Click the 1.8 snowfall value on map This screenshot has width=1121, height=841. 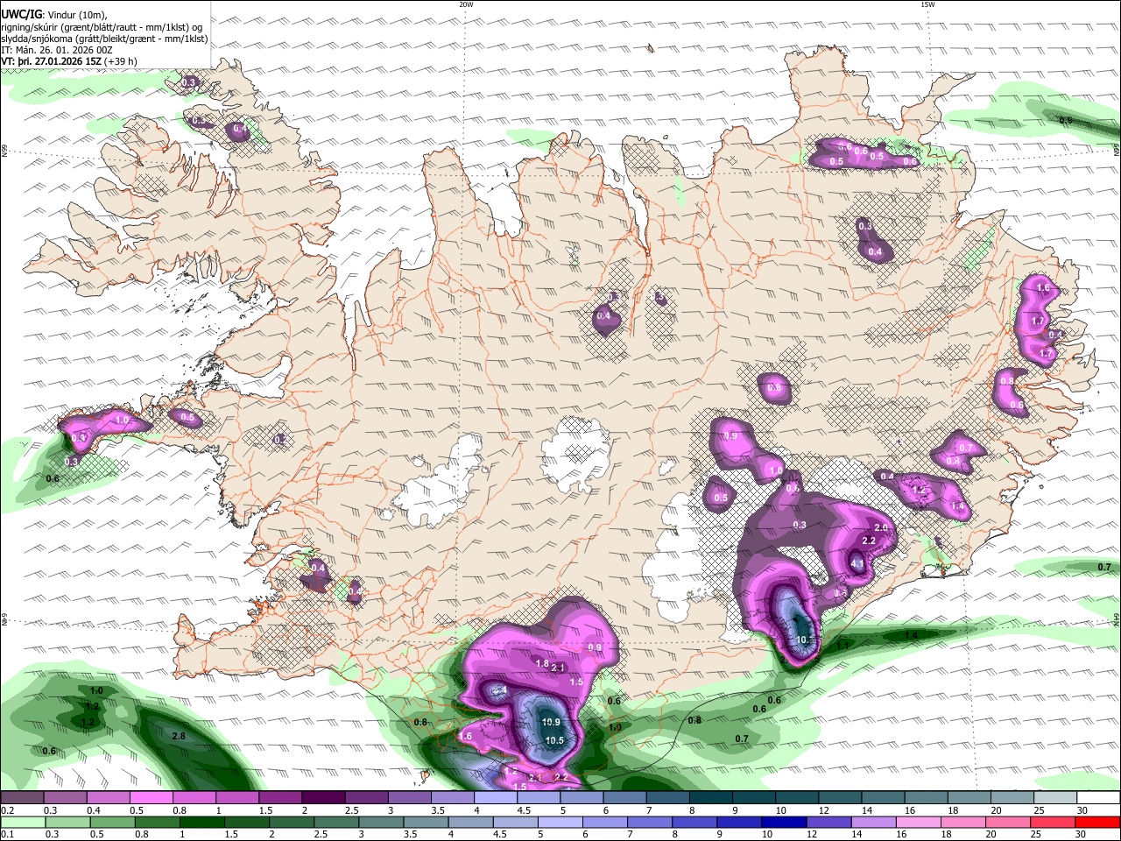point(542,664)
